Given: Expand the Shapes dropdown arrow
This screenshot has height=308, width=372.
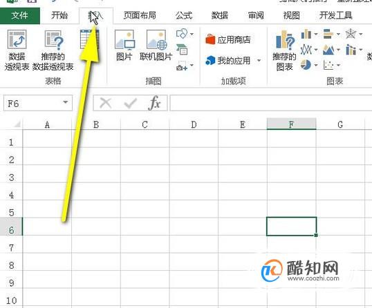Looking at the screenshot, I should point(192,34).
